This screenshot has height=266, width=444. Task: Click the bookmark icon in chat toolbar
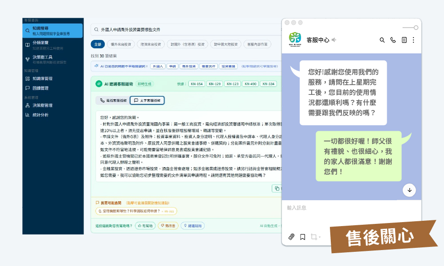[x=303, y=237]
